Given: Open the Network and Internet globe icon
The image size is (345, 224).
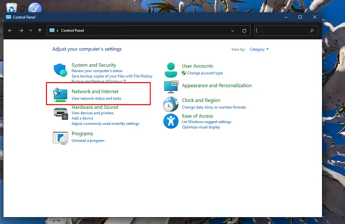Looking at the screenshot, I should (x=60, y=95).
